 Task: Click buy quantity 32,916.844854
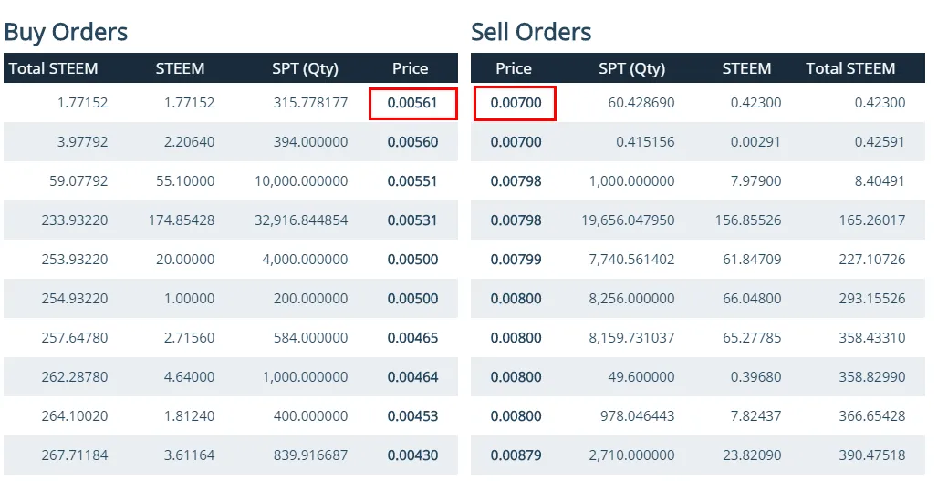(x=301, y=220)
